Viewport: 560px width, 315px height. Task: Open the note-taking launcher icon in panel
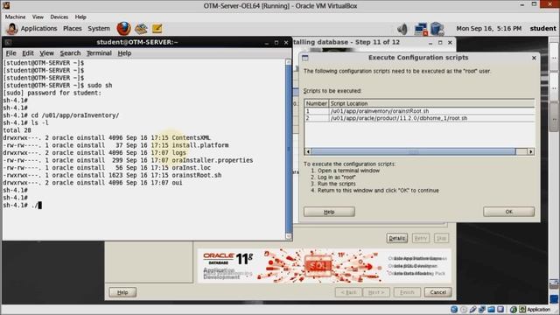(157, 28)
